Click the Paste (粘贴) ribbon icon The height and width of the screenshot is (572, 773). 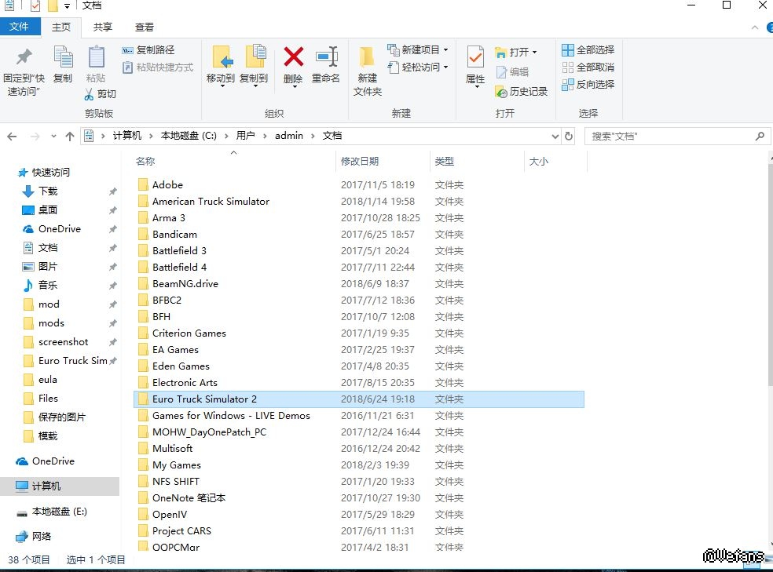[96, 57]
